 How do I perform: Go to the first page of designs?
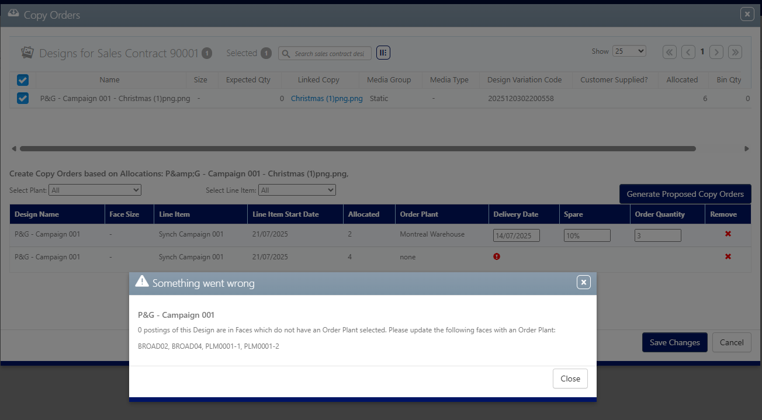pos(670,51)
